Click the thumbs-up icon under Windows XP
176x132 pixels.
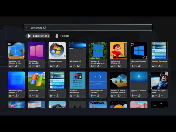30,95
